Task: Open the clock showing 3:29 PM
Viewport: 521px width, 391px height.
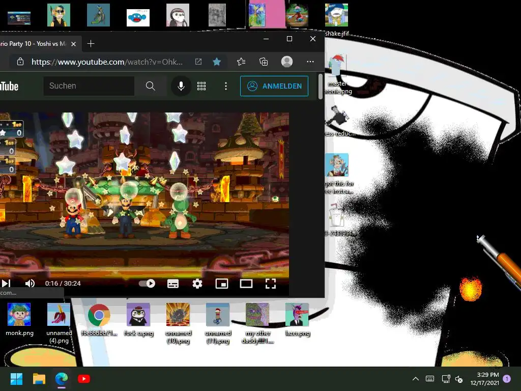Action: coord(484,379)
